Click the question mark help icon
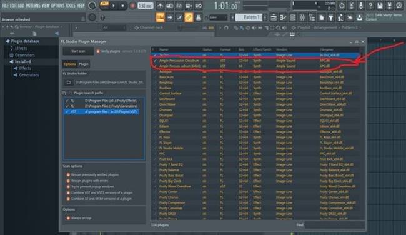This screenshot has height=235, width=406. point(370,6)
